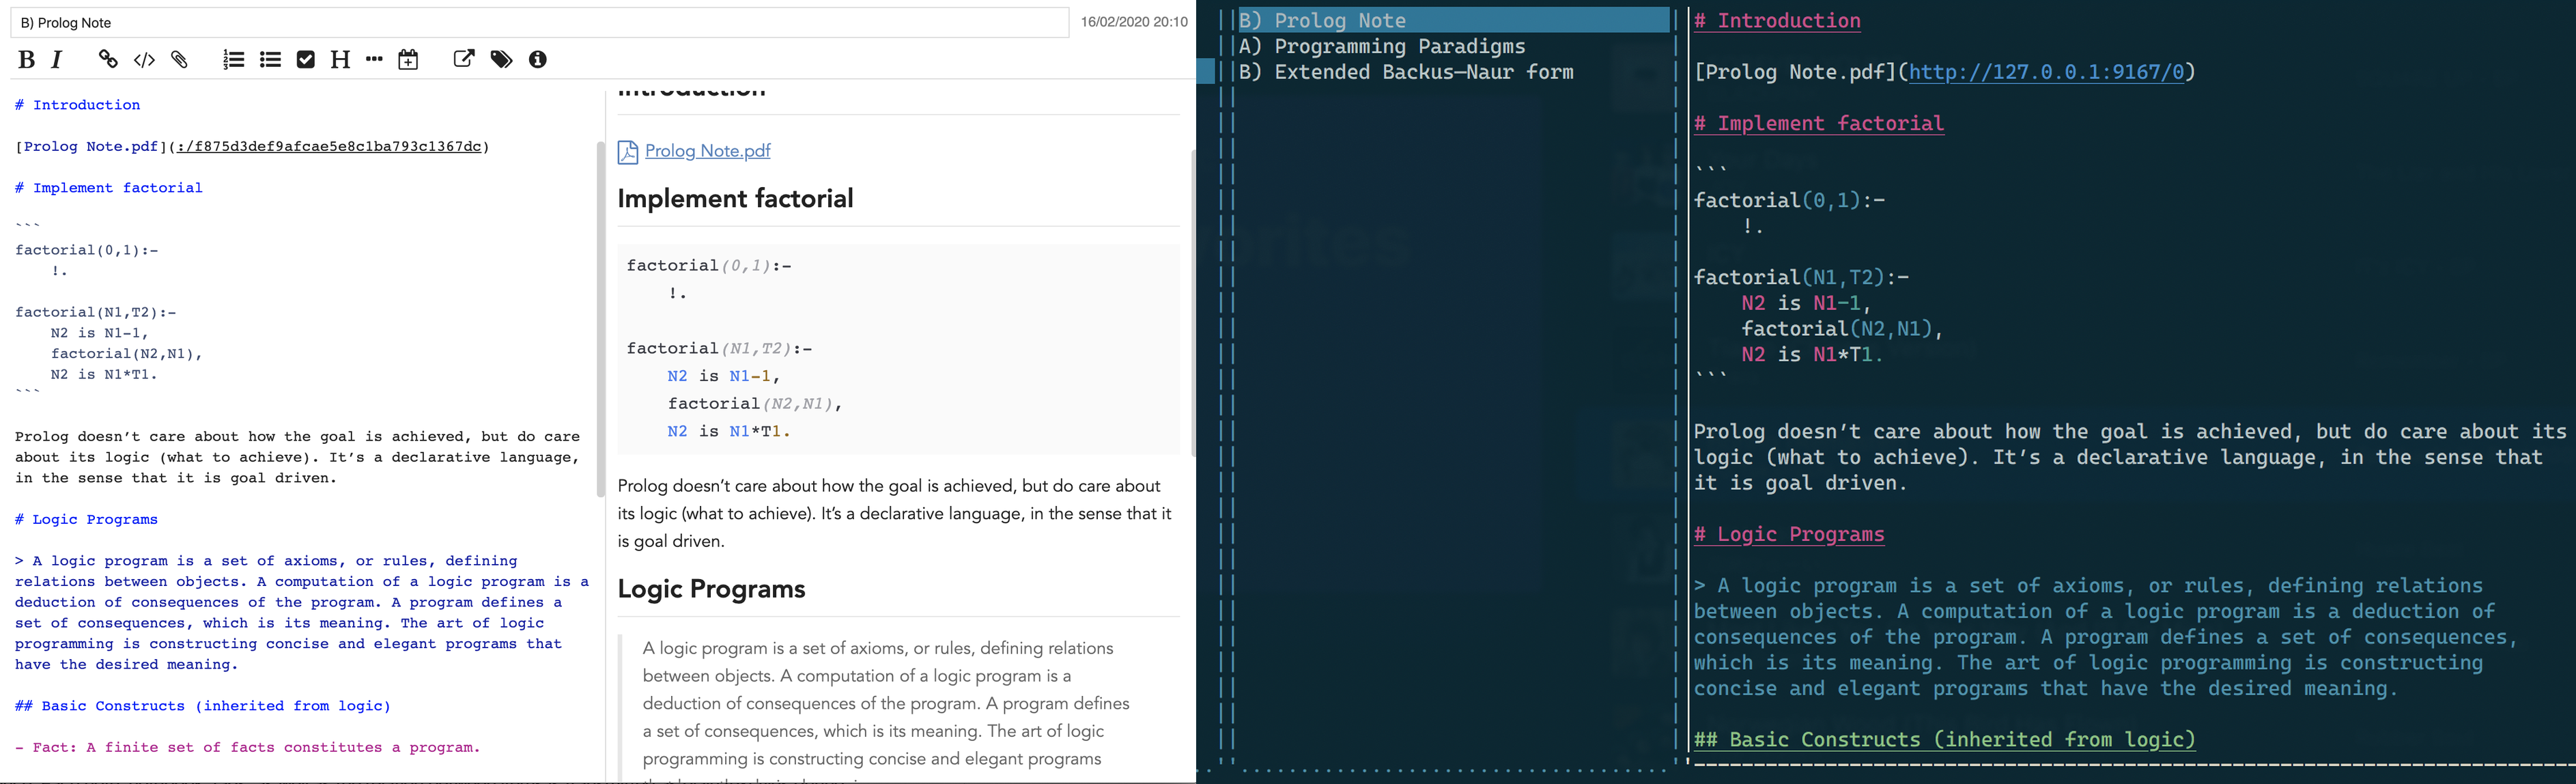Insert a numbered list
This screenshot has height=784, width=2576.
coord(233,60)
